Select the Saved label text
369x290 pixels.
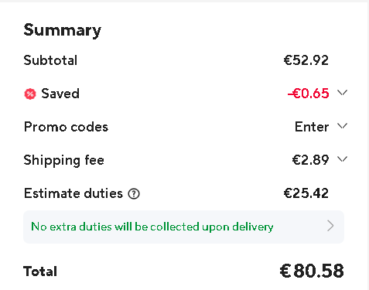point(60,94)
